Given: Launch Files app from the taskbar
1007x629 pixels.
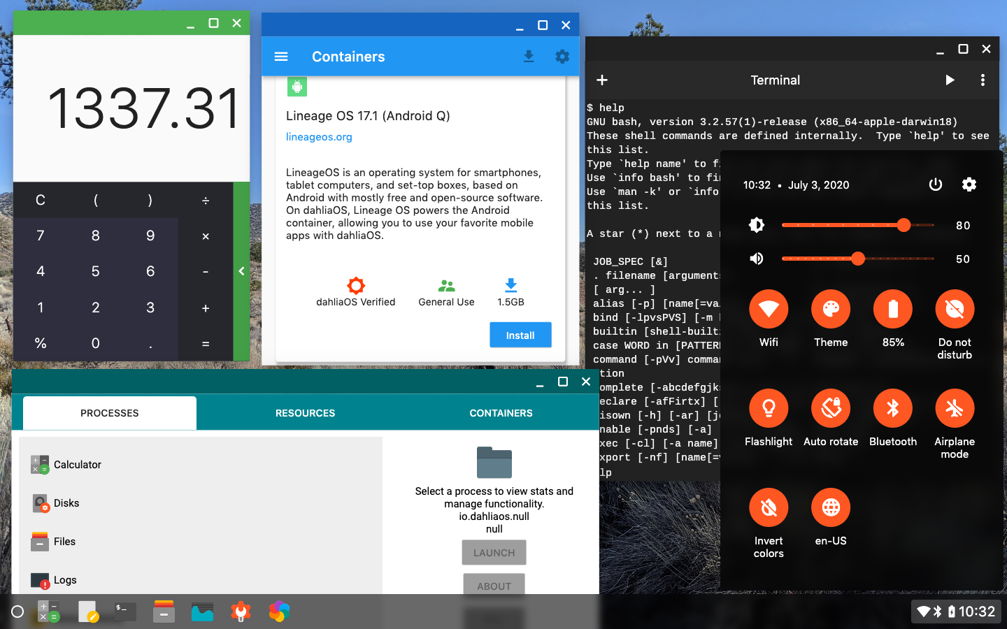Looking at the screenshot, I should tap(164, 612).
